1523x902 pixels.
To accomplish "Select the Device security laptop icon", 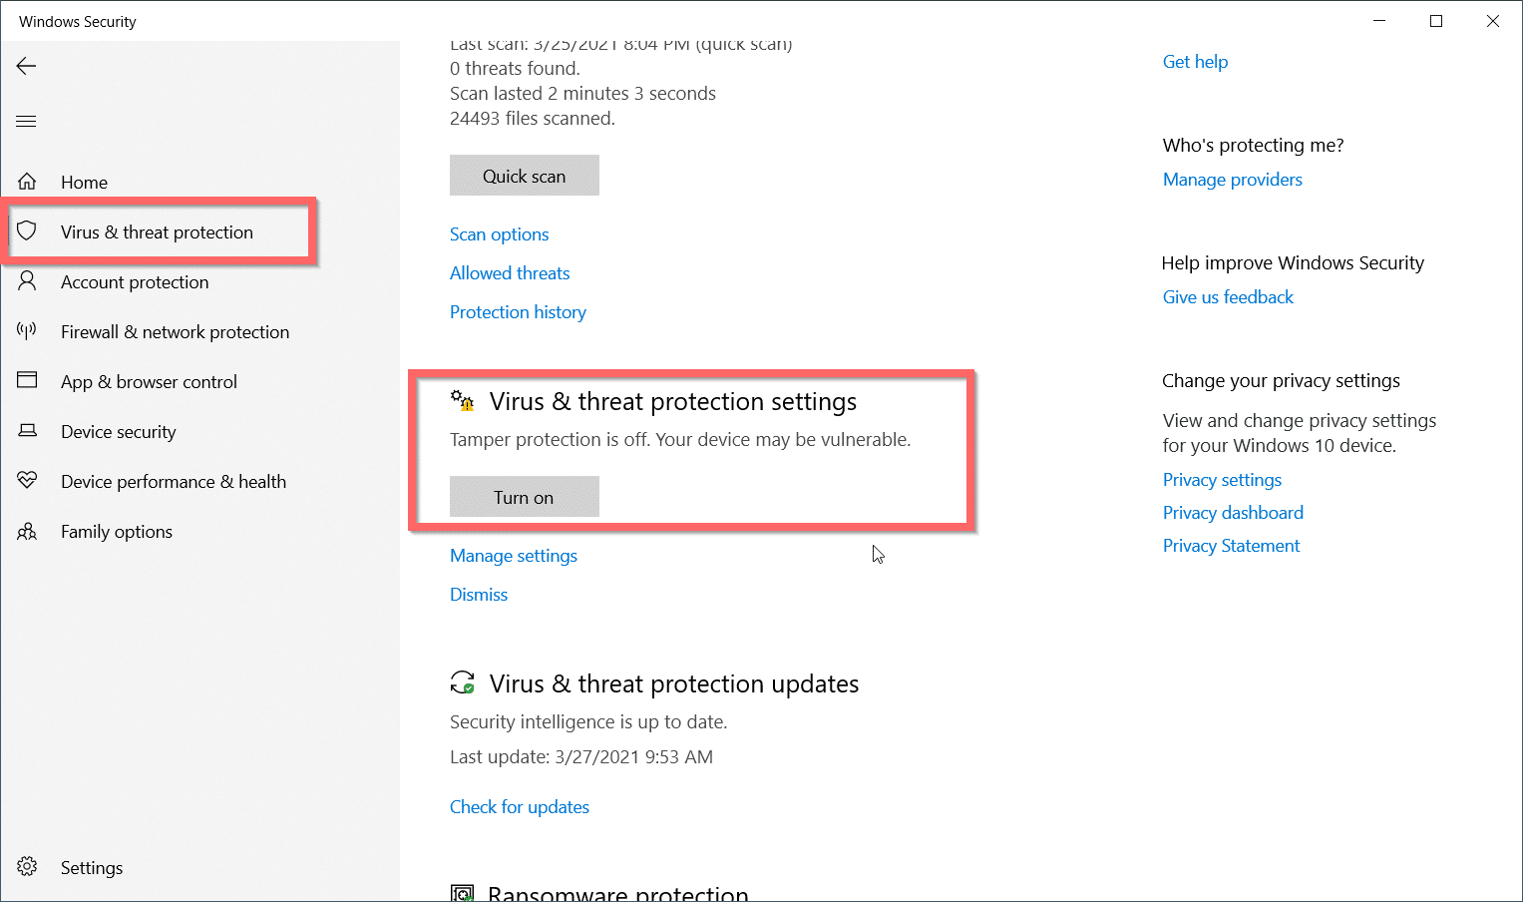I will [x=27, y=431].
